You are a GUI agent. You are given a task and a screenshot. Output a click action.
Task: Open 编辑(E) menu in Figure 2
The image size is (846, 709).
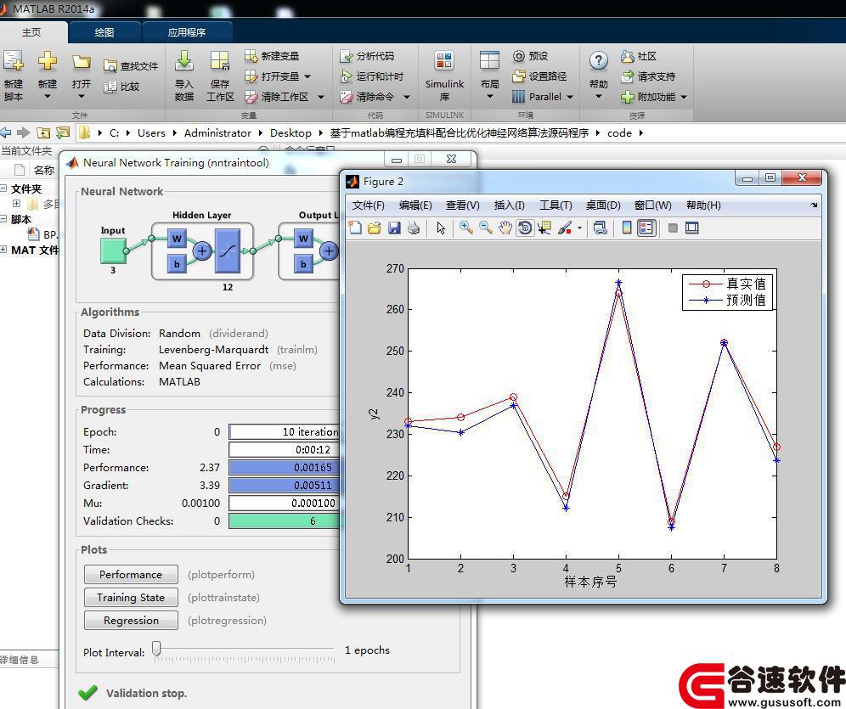tap(415, 205)
